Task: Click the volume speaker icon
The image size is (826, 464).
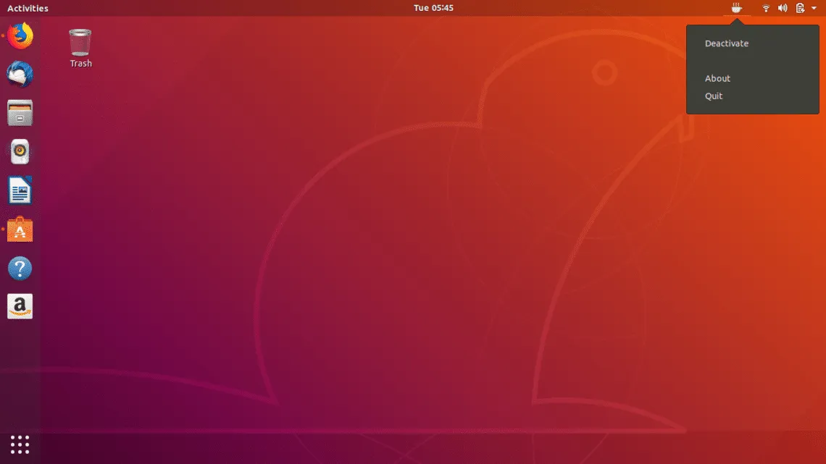Action: (783, 8)
